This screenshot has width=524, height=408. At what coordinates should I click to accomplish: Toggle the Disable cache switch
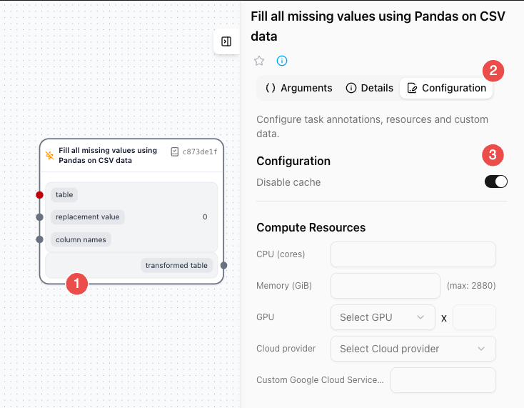(x=495, y=181)
